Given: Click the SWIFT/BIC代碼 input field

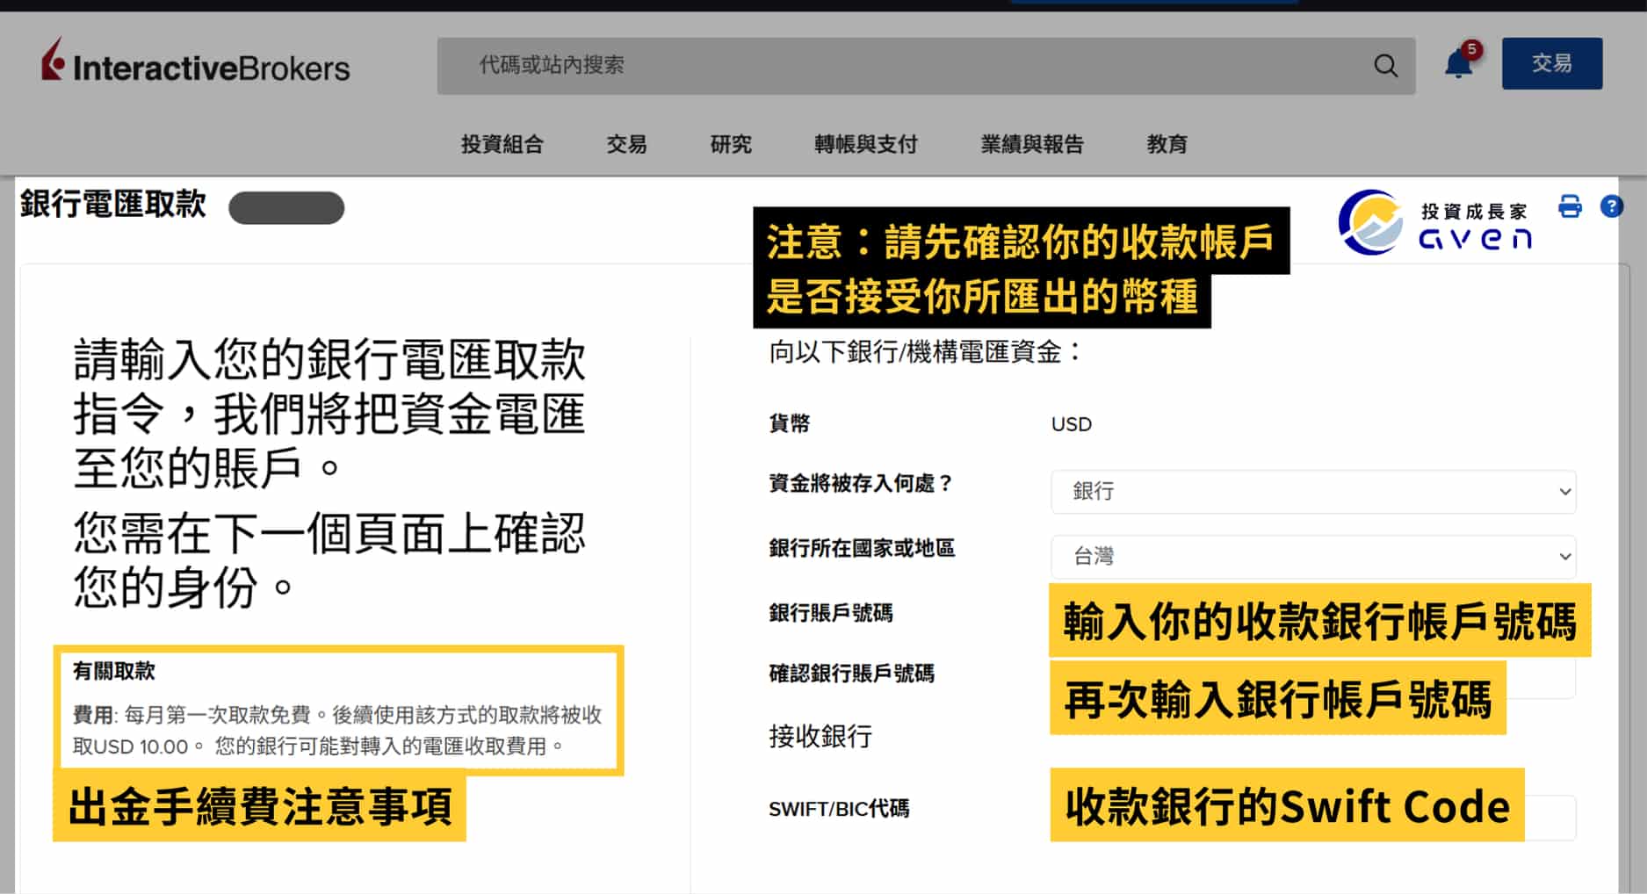Looking at the screenshot, I should [1551, 818].
